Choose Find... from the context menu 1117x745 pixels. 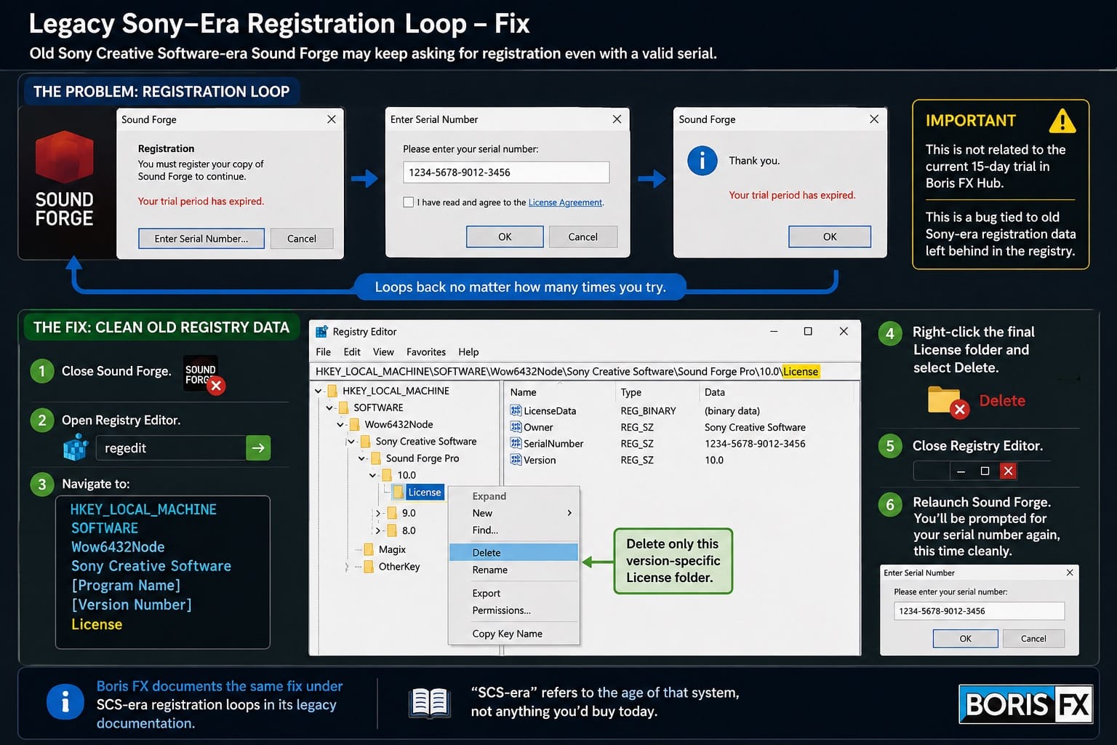pyautogui.click(x=513, y=530)
